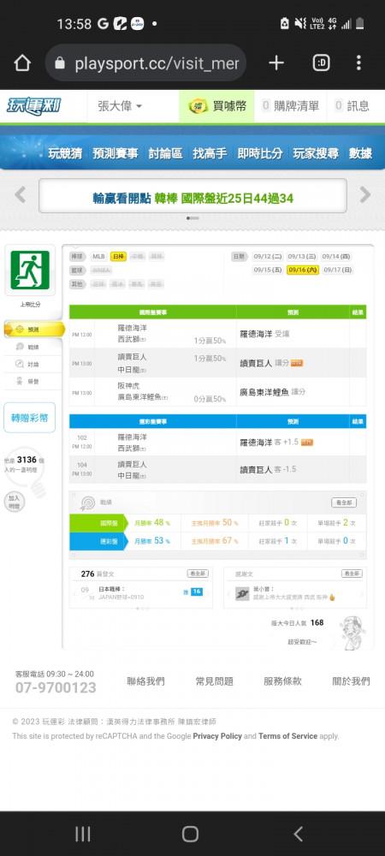Image resolution: width=385 pixels, height=856 pixels.
Task: Click the 買噱幣 coin icon
Action: click(198, 106)
